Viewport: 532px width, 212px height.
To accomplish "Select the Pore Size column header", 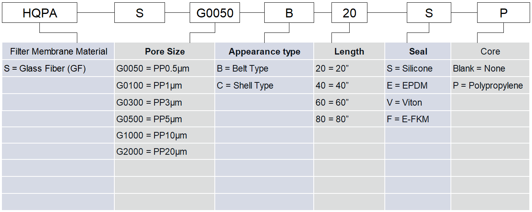I will (165, 51).
